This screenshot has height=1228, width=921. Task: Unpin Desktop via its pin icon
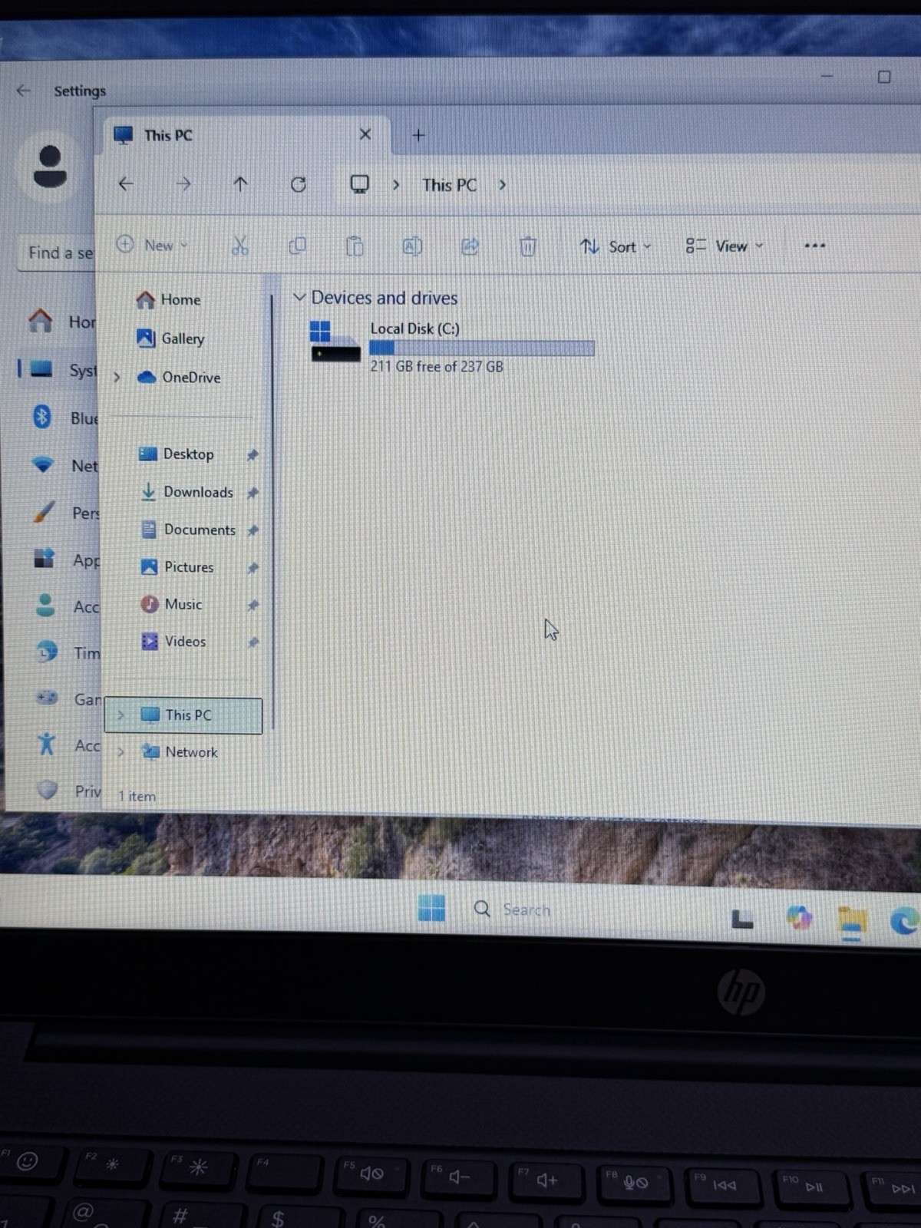coord(252,454)
